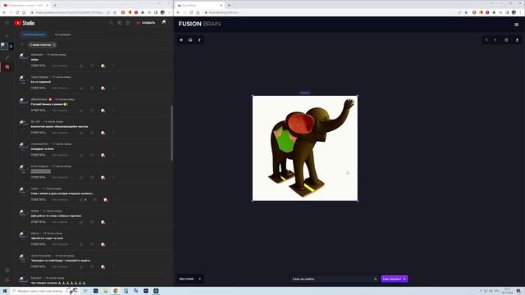Reply to the quoted comment near bottom
The width and height of the screenshot is (525, 295).
point(39,266)
